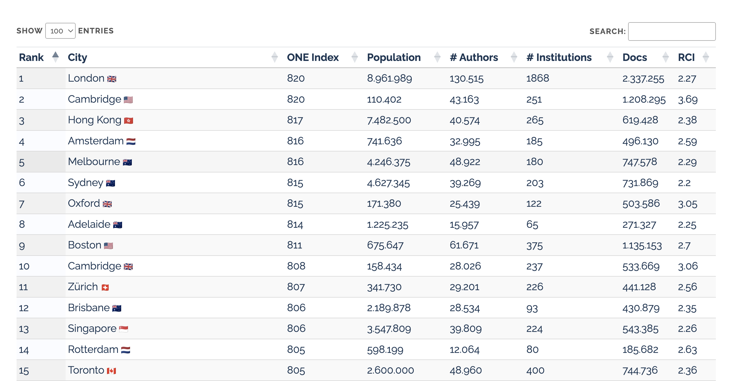Click the UK flag next to London
The width and height of the screenshot is (733, 381).
(x=112, y=79)
